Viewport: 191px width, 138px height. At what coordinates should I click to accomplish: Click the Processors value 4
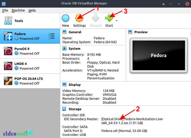click(88, 59)
